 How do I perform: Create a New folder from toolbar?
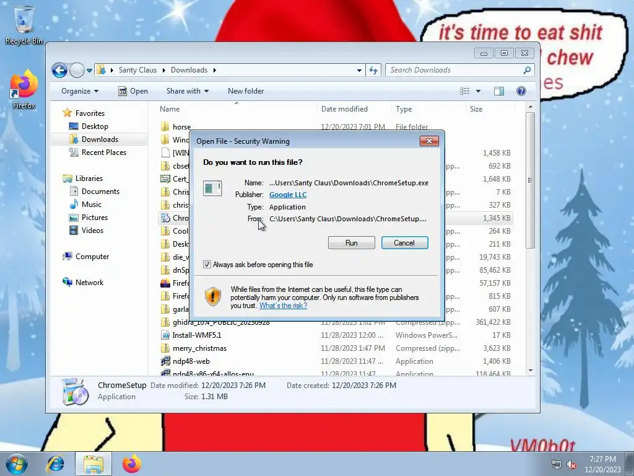245,91
